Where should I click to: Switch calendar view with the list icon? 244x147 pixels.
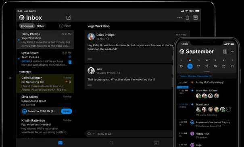[225, 52]
